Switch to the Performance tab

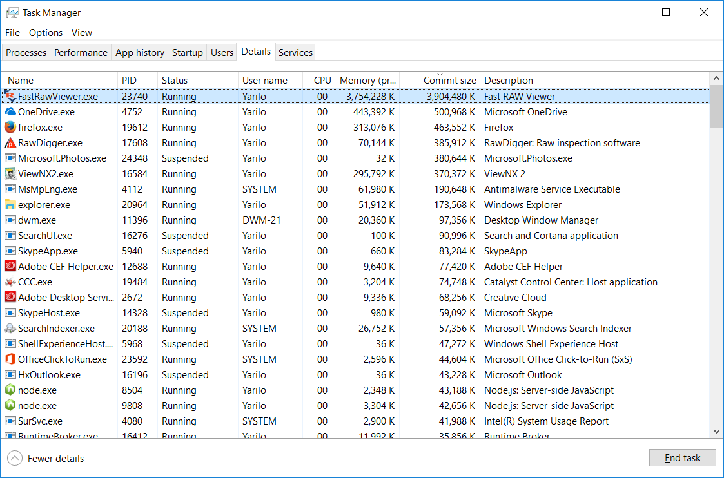coord(81,53)
